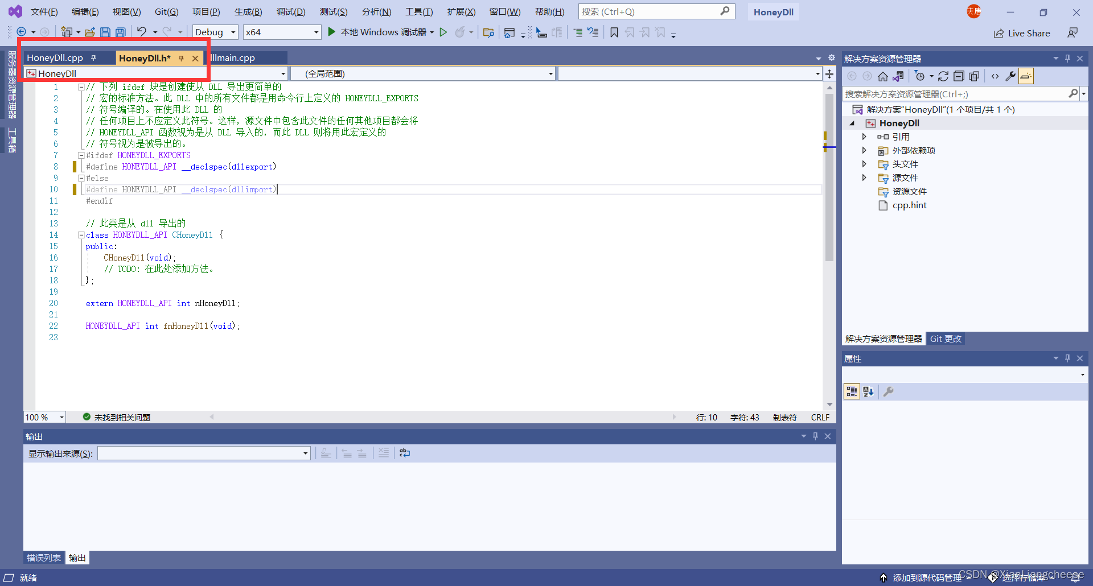Click the navigate backward arrow in main toolbar

tap(22, 32)
